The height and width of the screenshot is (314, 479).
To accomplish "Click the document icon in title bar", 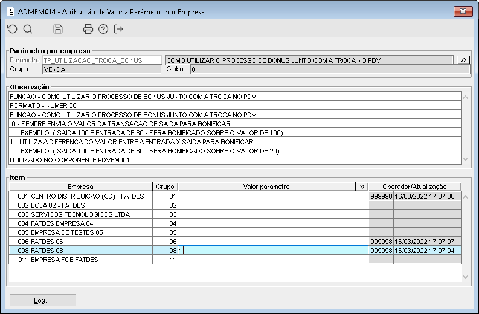I will coord(11,11).
